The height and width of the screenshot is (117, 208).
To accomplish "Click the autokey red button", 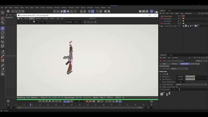I will point(90,101).
